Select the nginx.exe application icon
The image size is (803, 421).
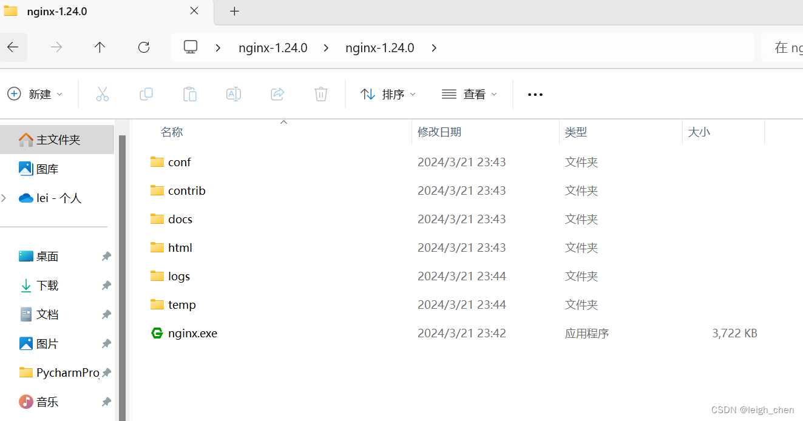(157, 333)
